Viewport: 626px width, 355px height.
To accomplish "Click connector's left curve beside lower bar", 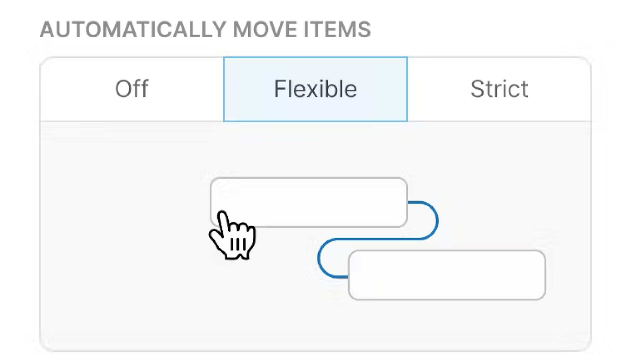I will click(319, 258).
